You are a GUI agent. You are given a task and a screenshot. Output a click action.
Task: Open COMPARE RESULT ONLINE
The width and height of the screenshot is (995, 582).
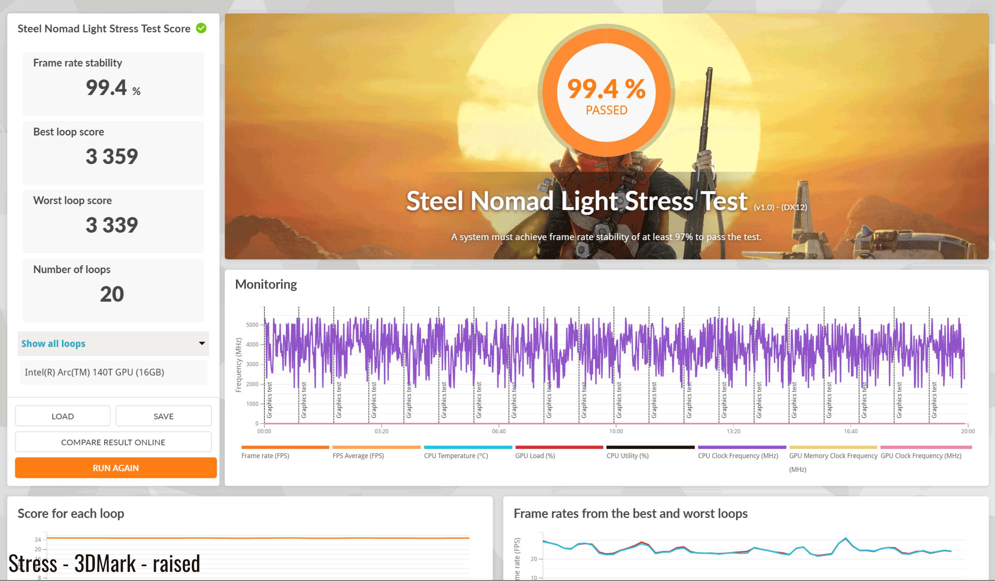point(113,442)
